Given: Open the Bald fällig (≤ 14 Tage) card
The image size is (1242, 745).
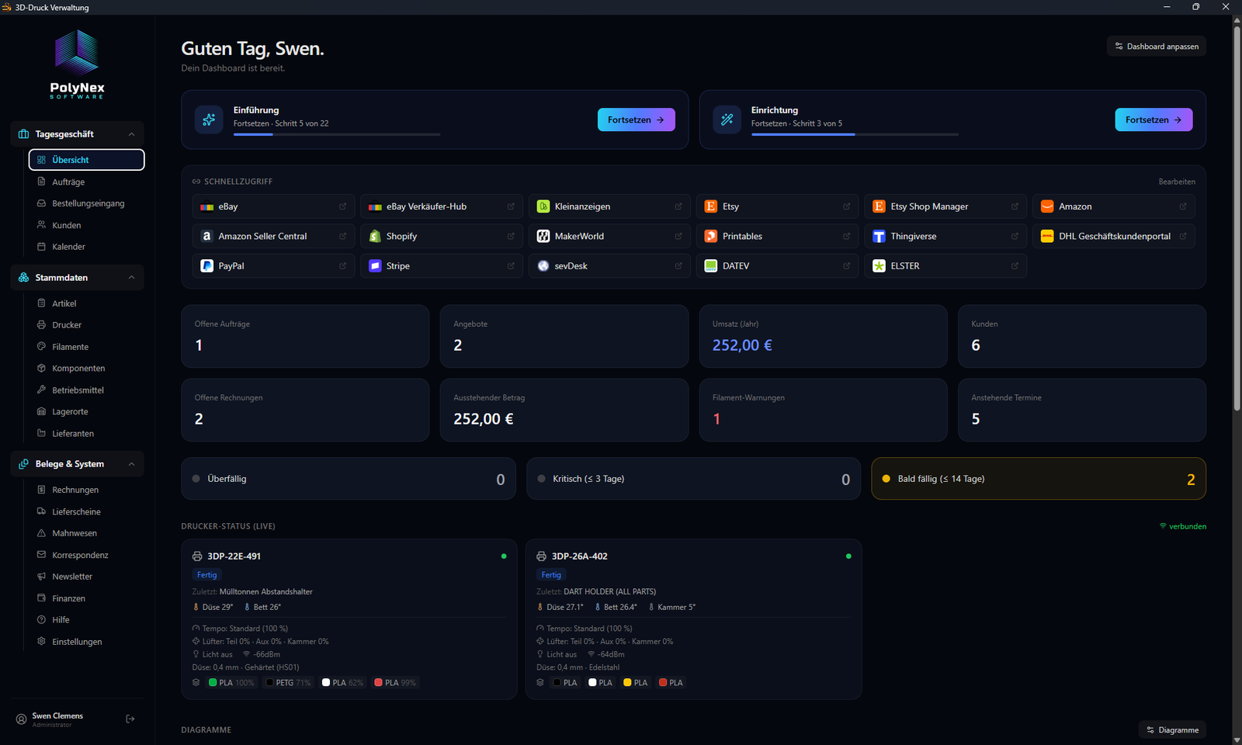Looking at the screenshot, I should coord(1038,479).
